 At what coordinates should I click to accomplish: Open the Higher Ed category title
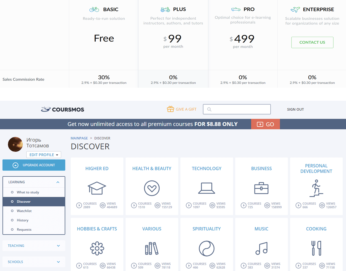click(97, 169)
